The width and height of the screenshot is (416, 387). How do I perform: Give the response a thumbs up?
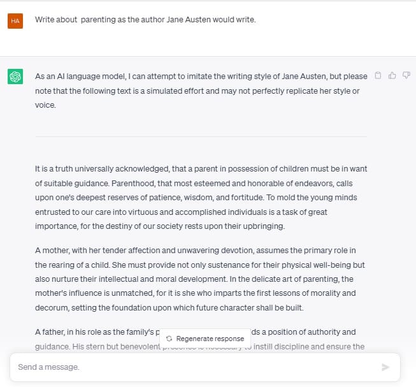(392, 76)
